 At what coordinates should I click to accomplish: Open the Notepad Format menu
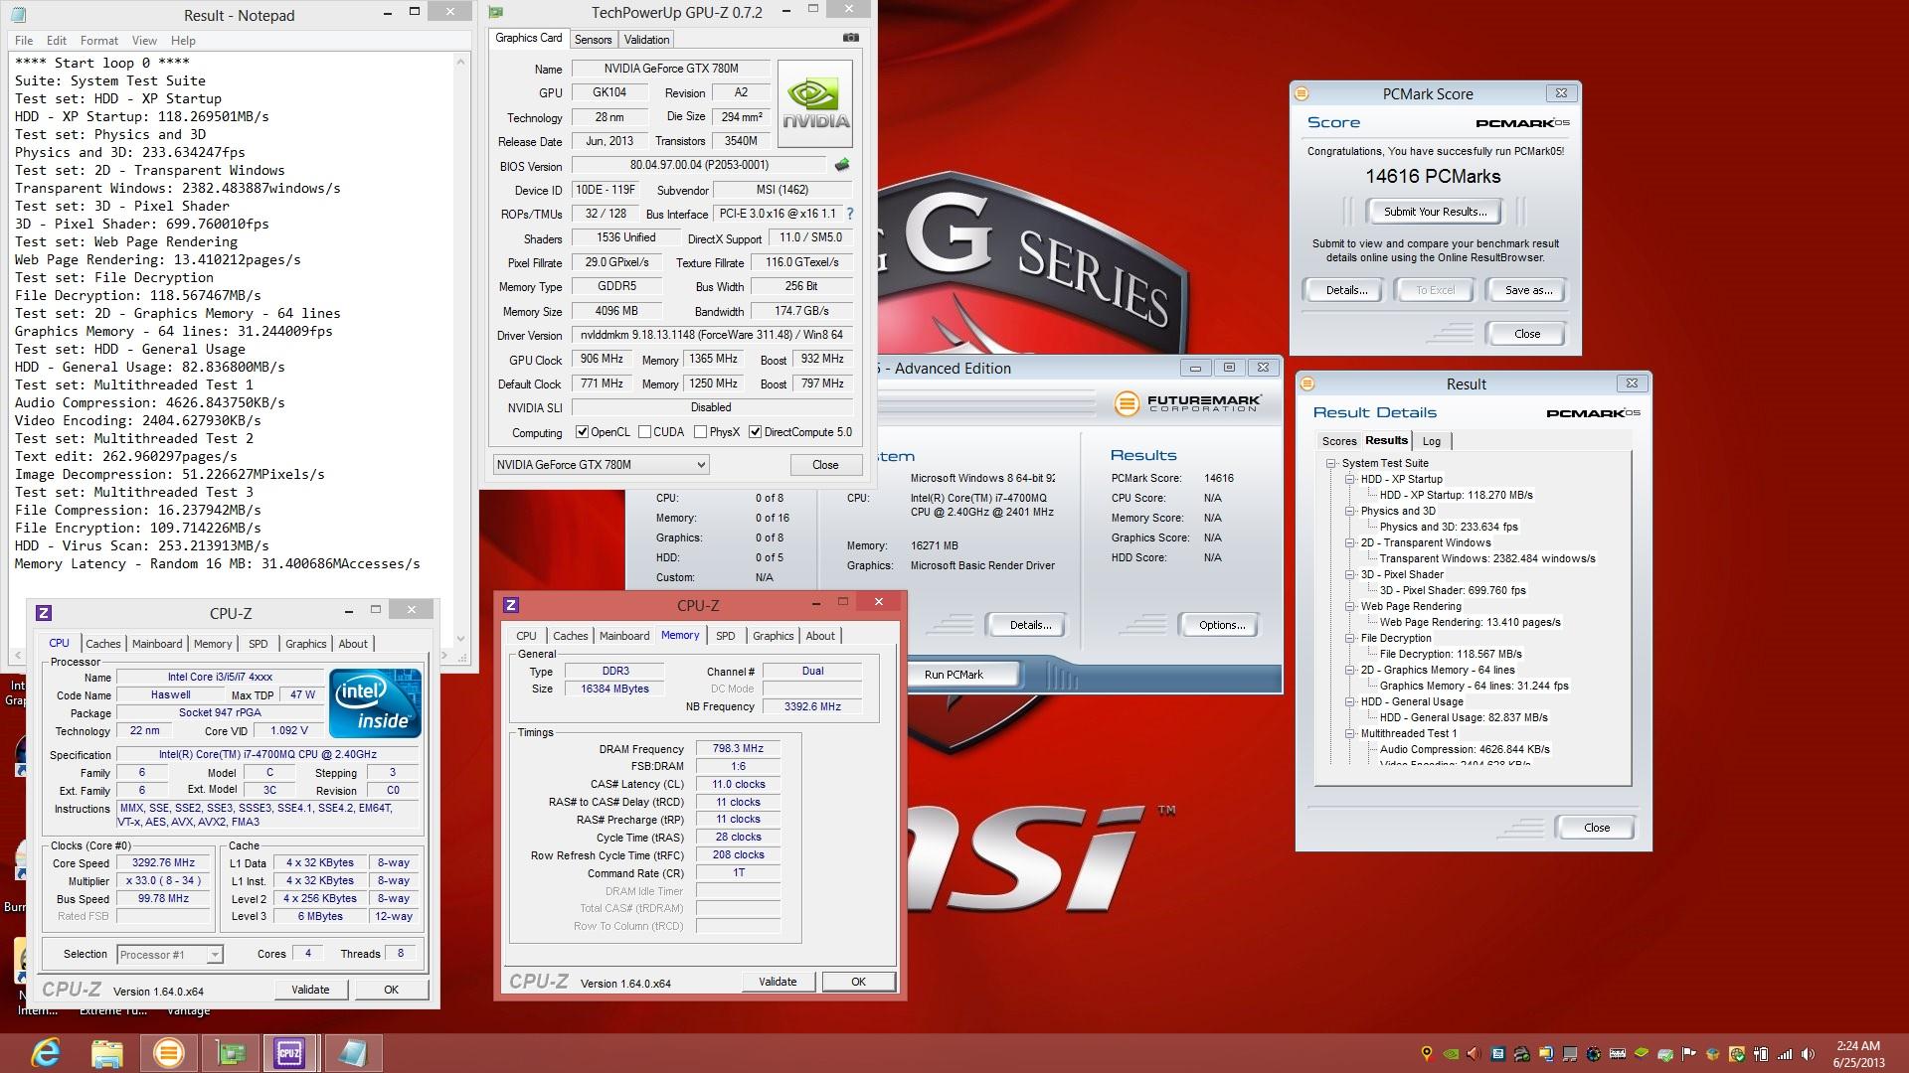coord(98,41)
